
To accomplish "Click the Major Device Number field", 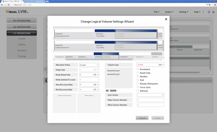I will pos(150,100).
